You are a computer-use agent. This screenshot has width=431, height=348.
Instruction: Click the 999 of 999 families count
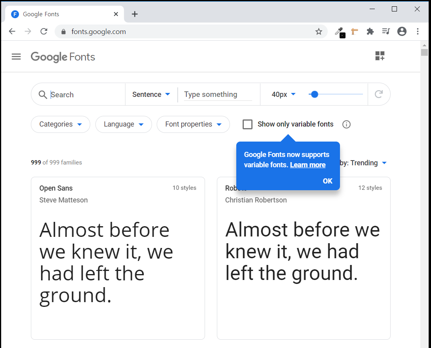click(x=56, y=162)
